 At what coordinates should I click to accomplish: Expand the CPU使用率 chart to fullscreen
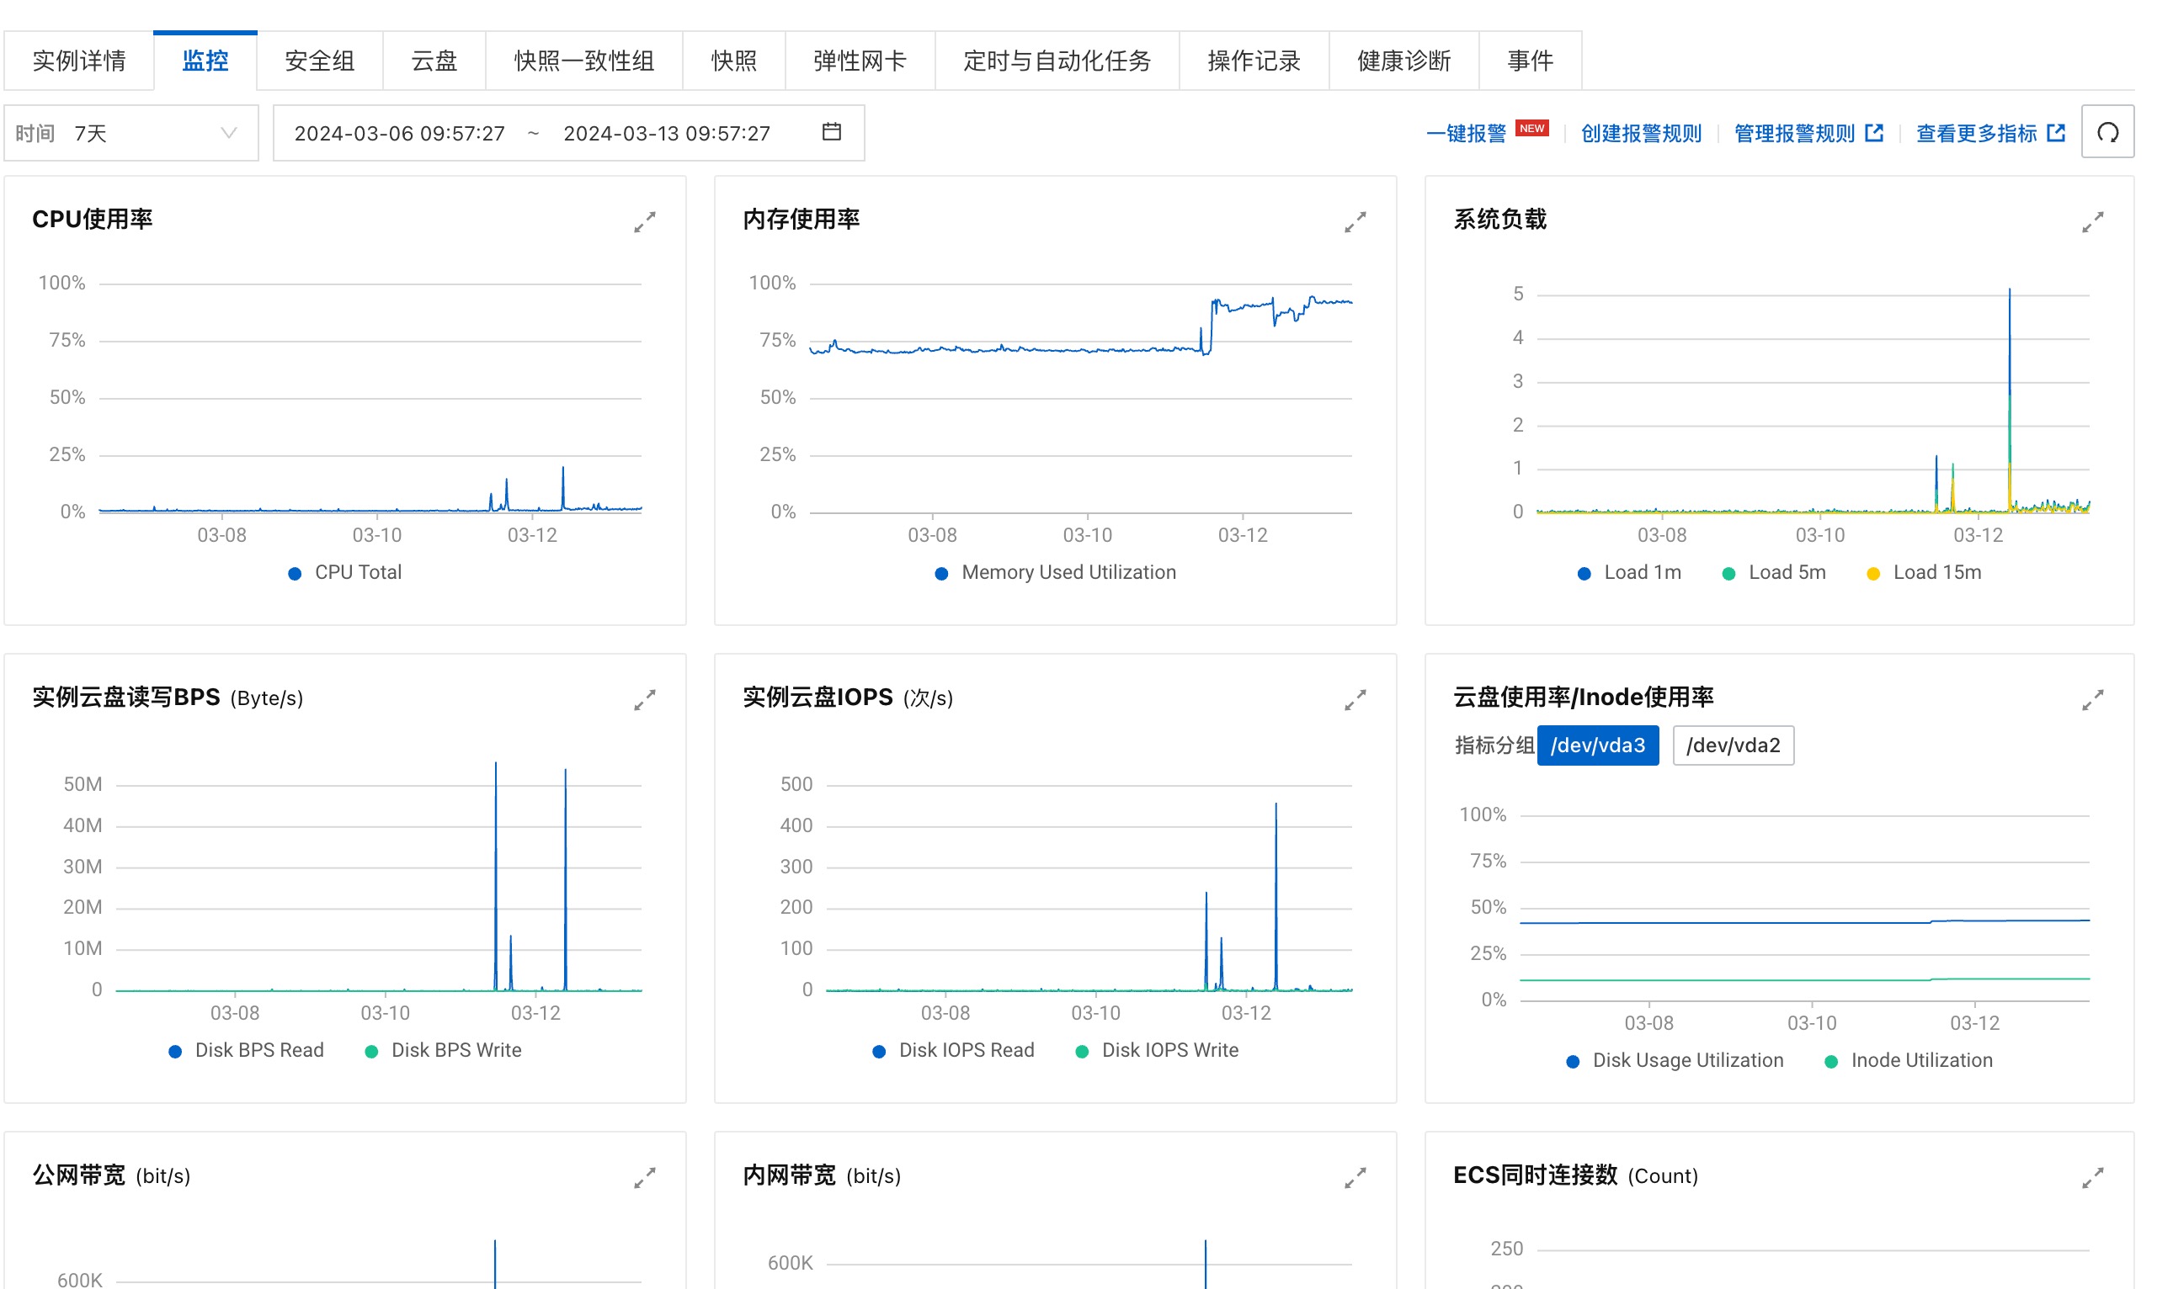(x=644, y=222)
